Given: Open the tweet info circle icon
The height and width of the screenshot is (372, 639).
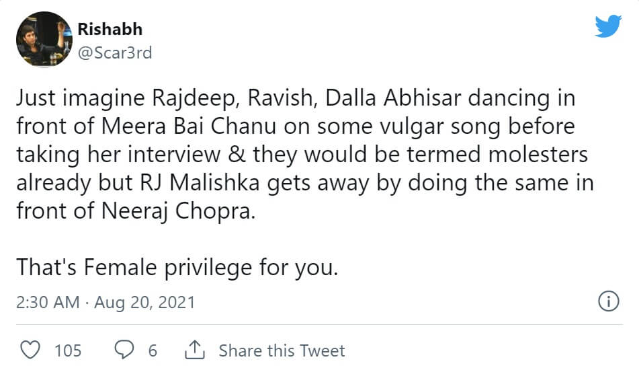Looking at the screenshot, I should (607, 302).
